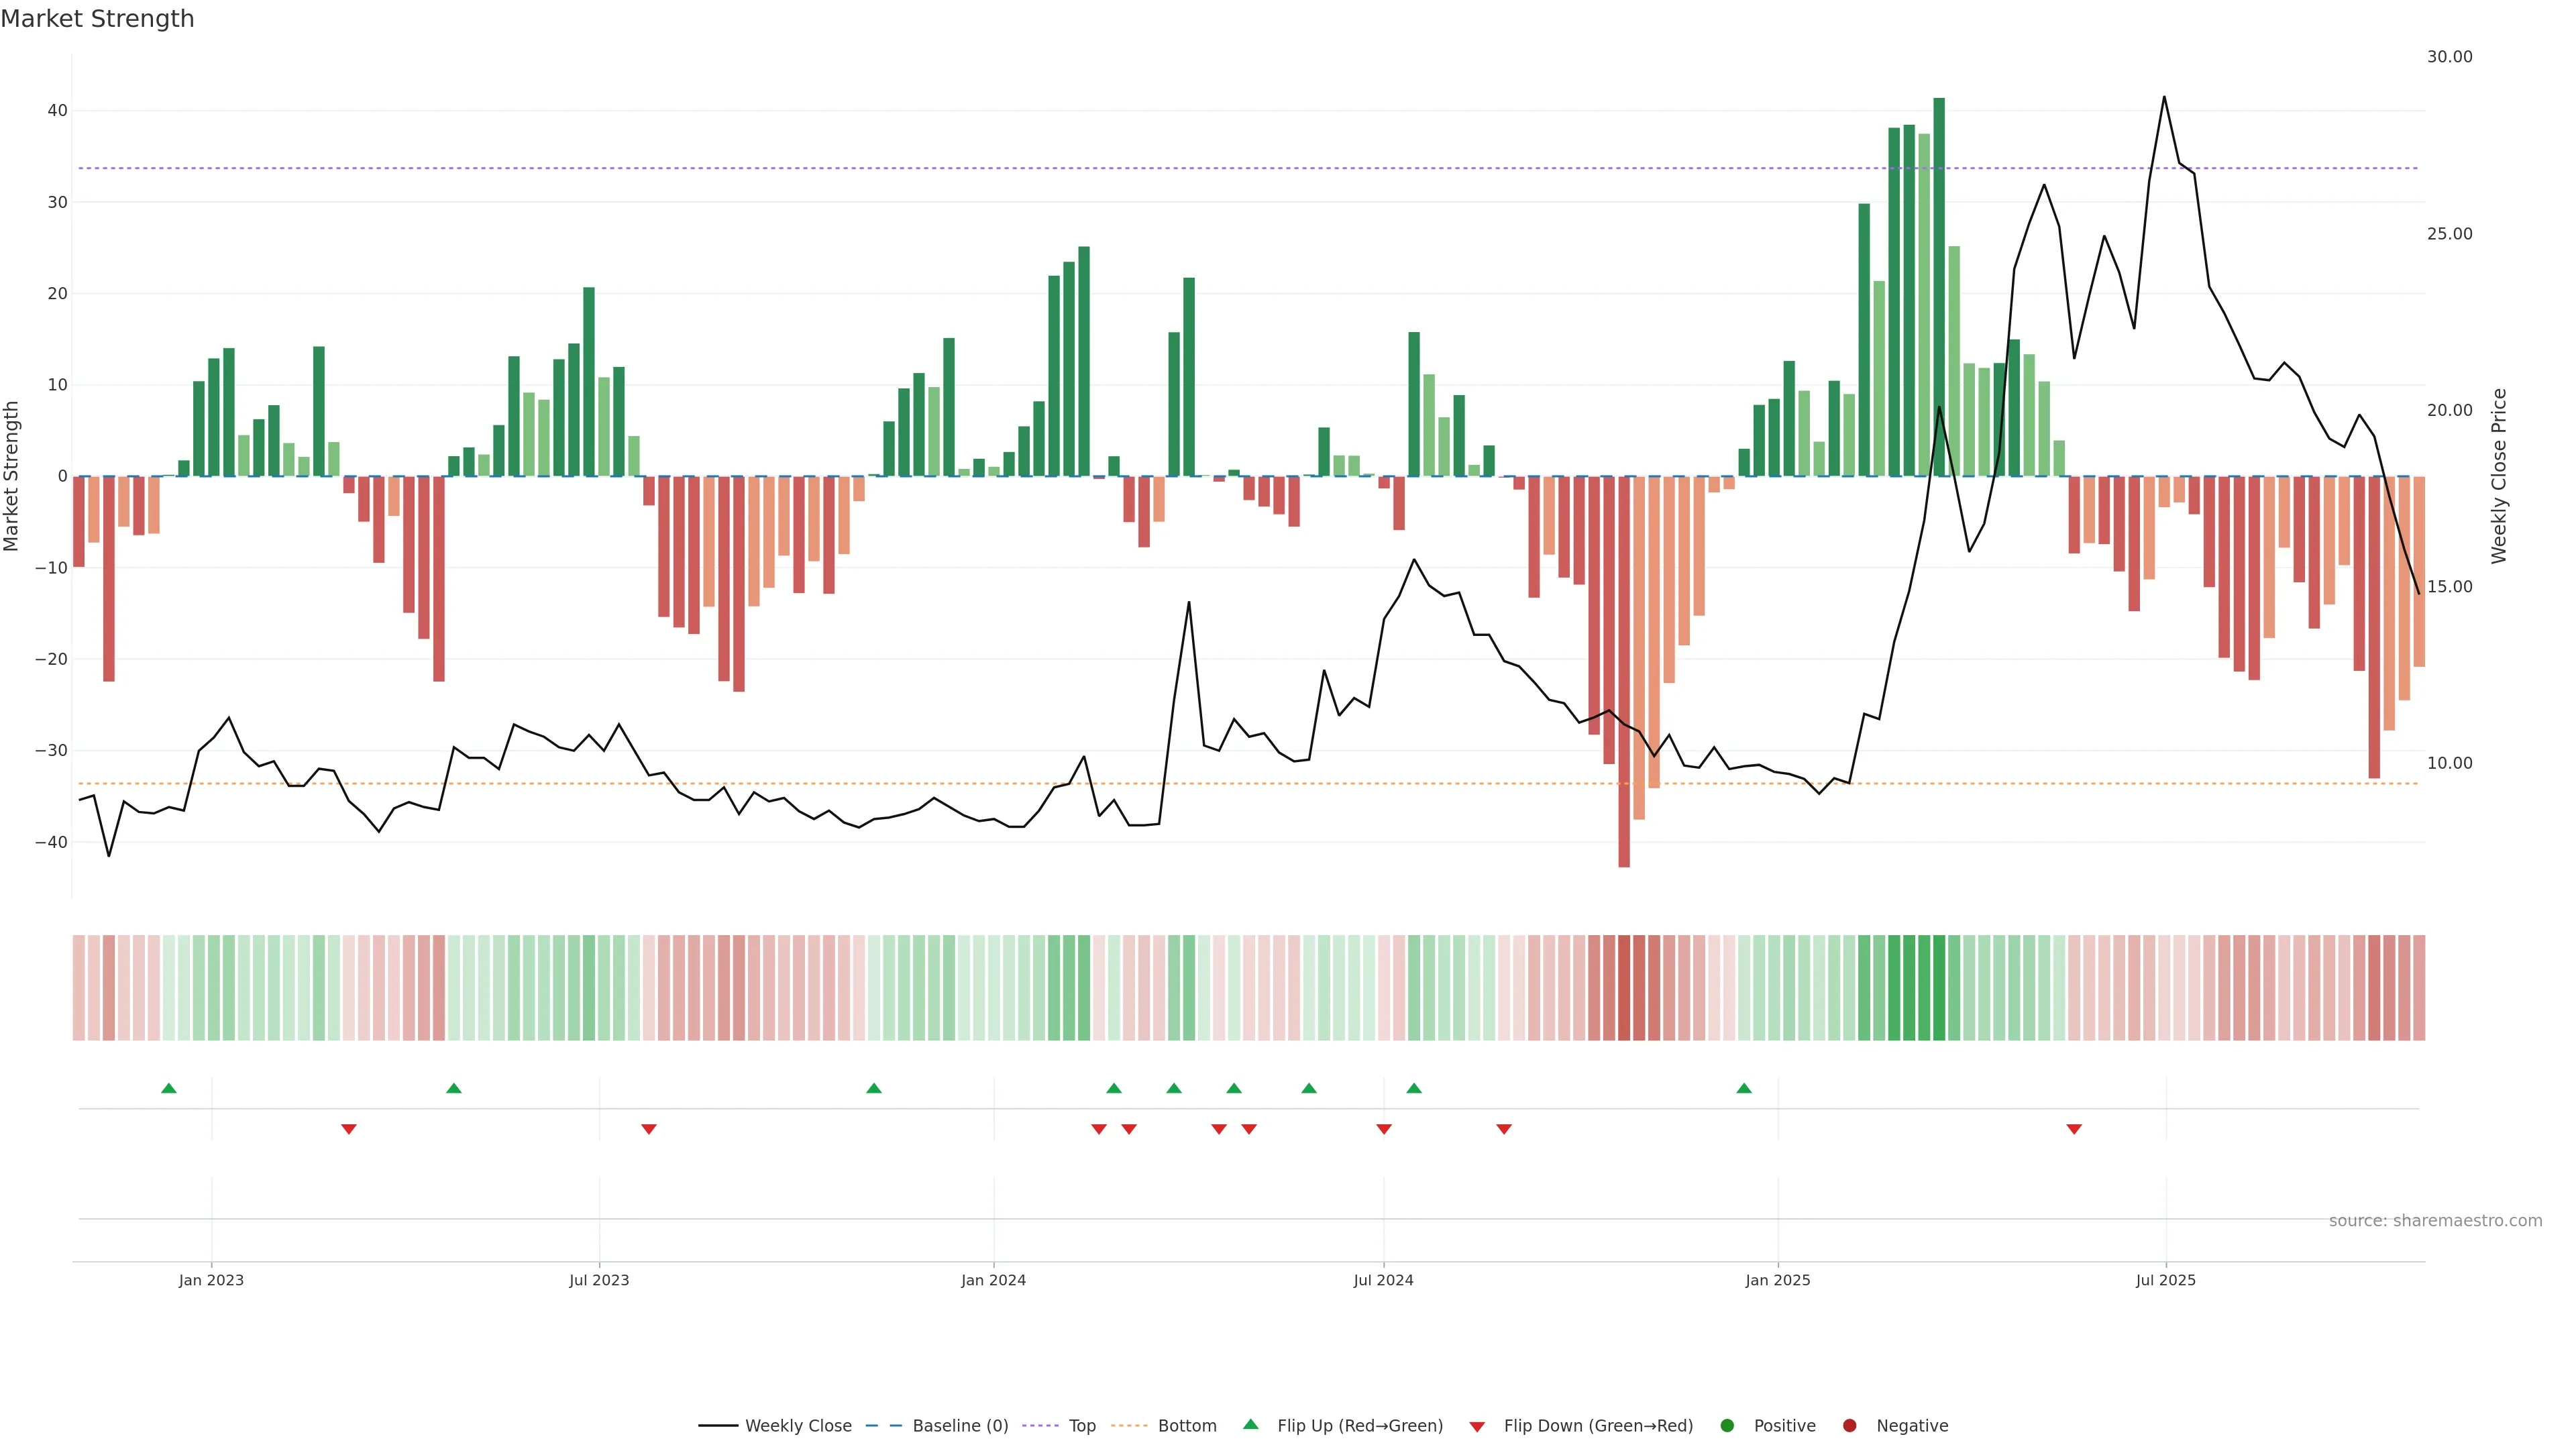This screenshot has width=2576, height=1449.
Task: Click the flip-up triangle just before Jan 2025
Action: tap(1744, 1088)
